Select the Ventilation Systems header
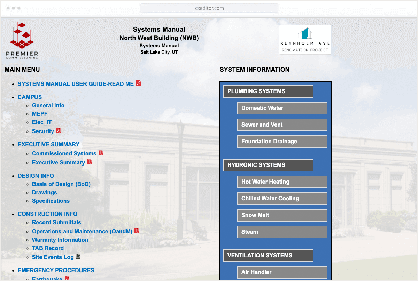This screenshot has width=418, height=281. coord(268,256)
